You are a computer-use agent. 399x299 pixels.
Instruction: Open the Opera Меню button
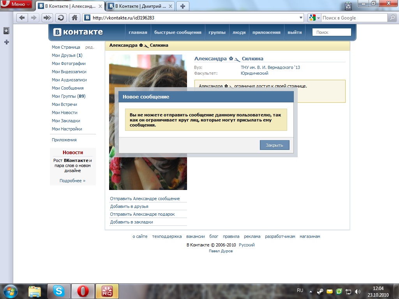click(16, 4)
